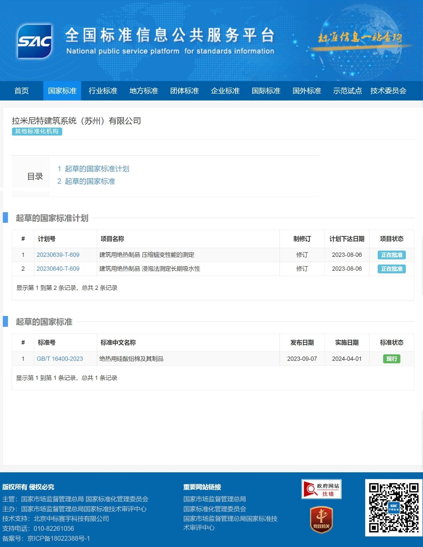Open plan number 20230639-T-609
The height and width of the screenshot is (547, 423).
58,255
